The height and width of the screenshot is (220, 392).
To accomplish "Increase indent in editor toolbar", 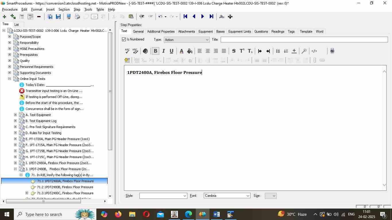I will pyautogui.click(x=260, y=51).
